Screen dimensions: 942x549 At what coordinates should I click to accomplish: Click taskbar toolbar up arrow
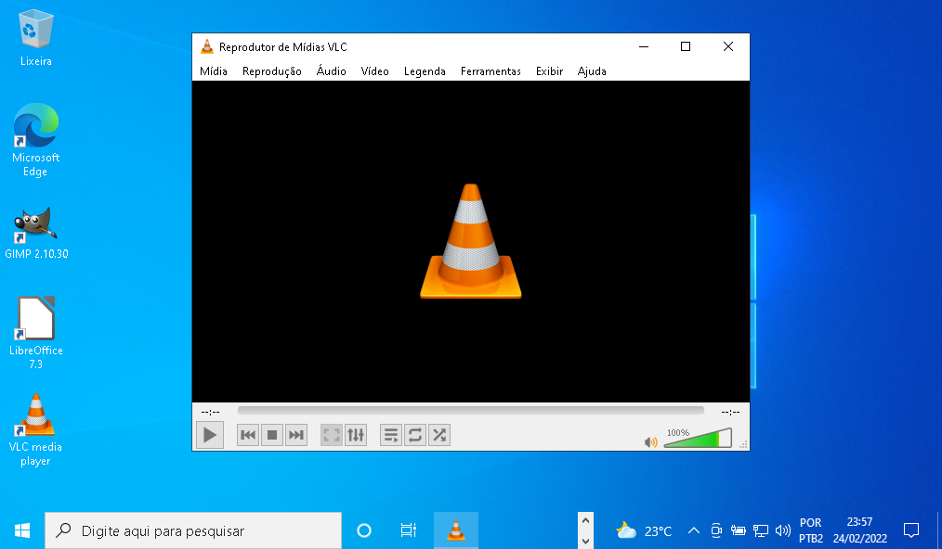586,521
